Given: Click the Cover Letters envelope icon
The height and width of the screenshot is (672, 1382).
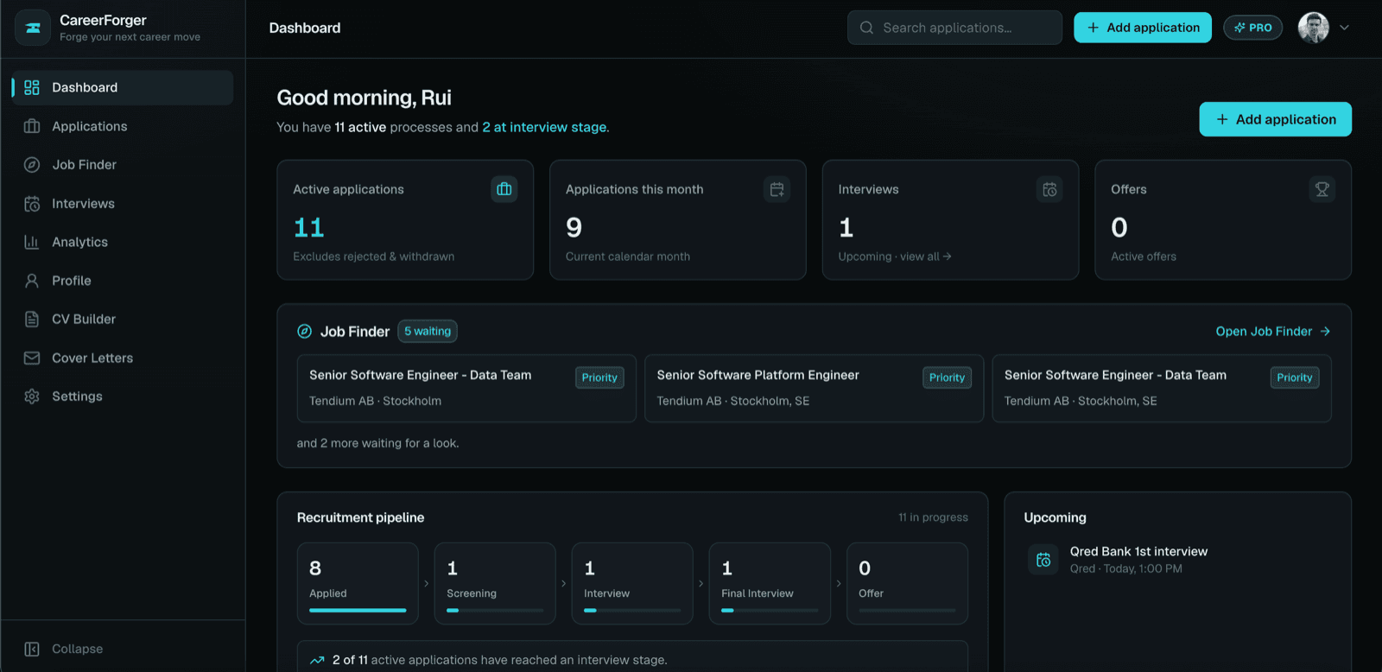Looking at the screenshot, I should point(32,358).
